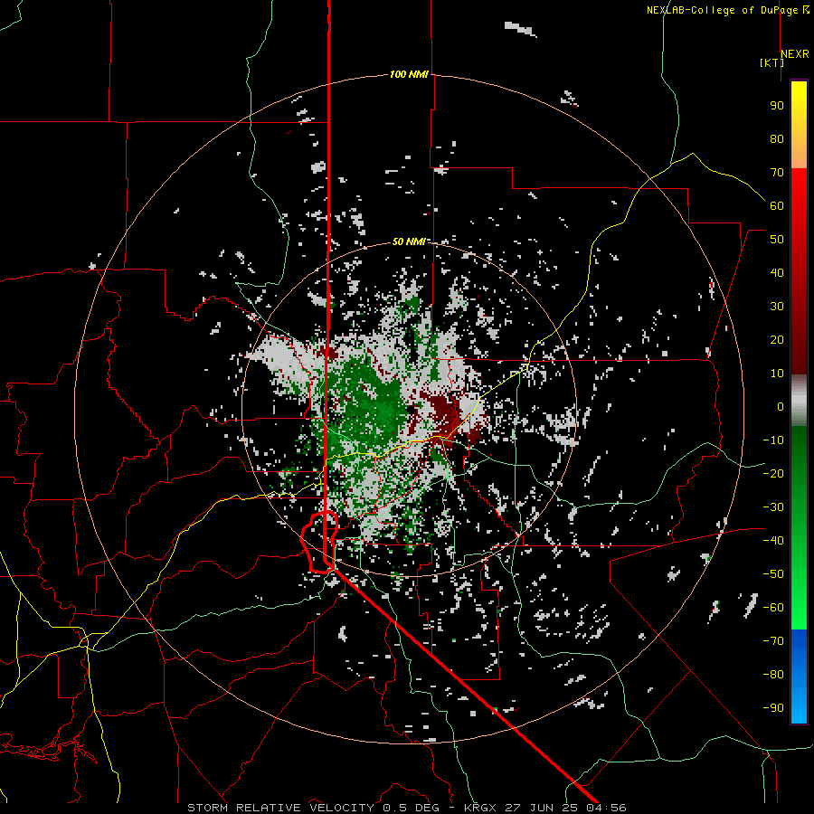The image size is (814, 814).
Task: Click the -20 value on velocity scale
Action: [773, 473]
